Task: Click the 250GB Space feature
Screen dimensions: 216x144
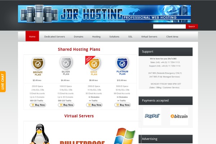Action: [x=94, y=86]
